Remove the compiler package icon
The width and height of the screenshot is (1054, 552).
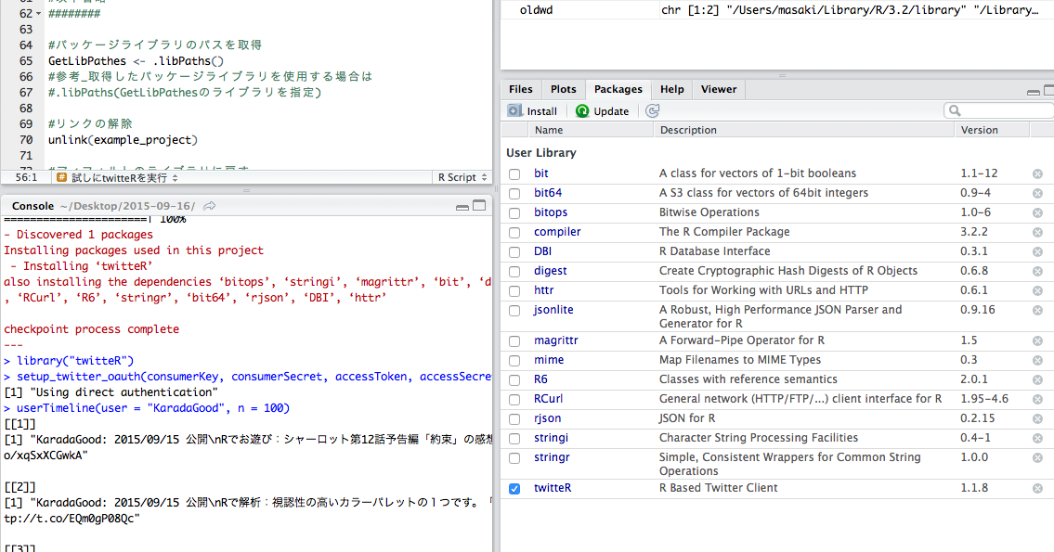[1037, 232]
